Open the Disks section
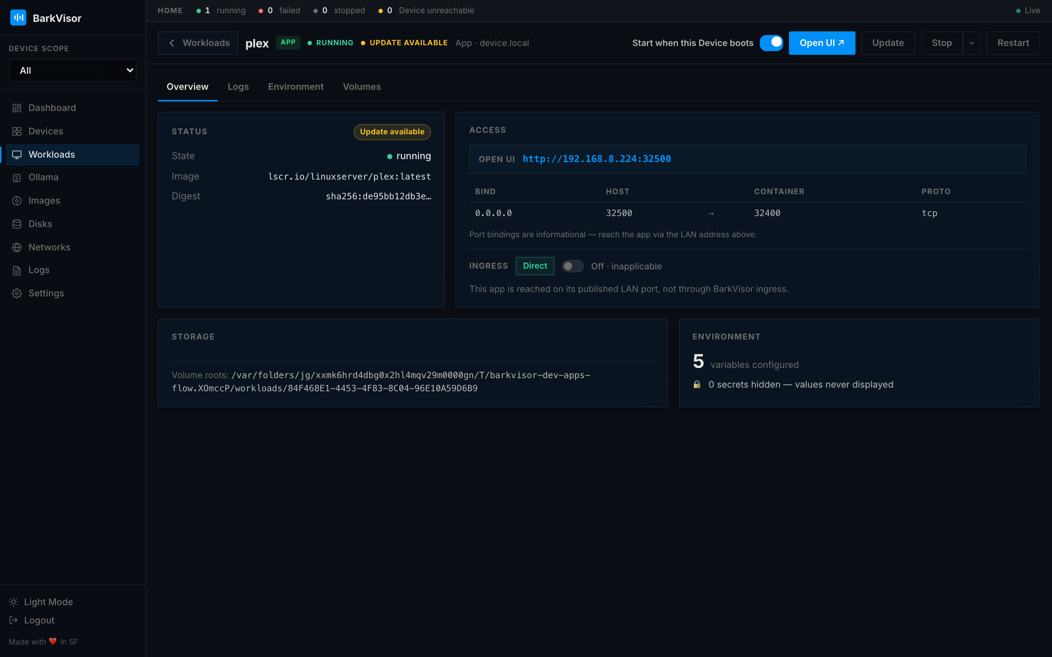 tap(73, 224)
